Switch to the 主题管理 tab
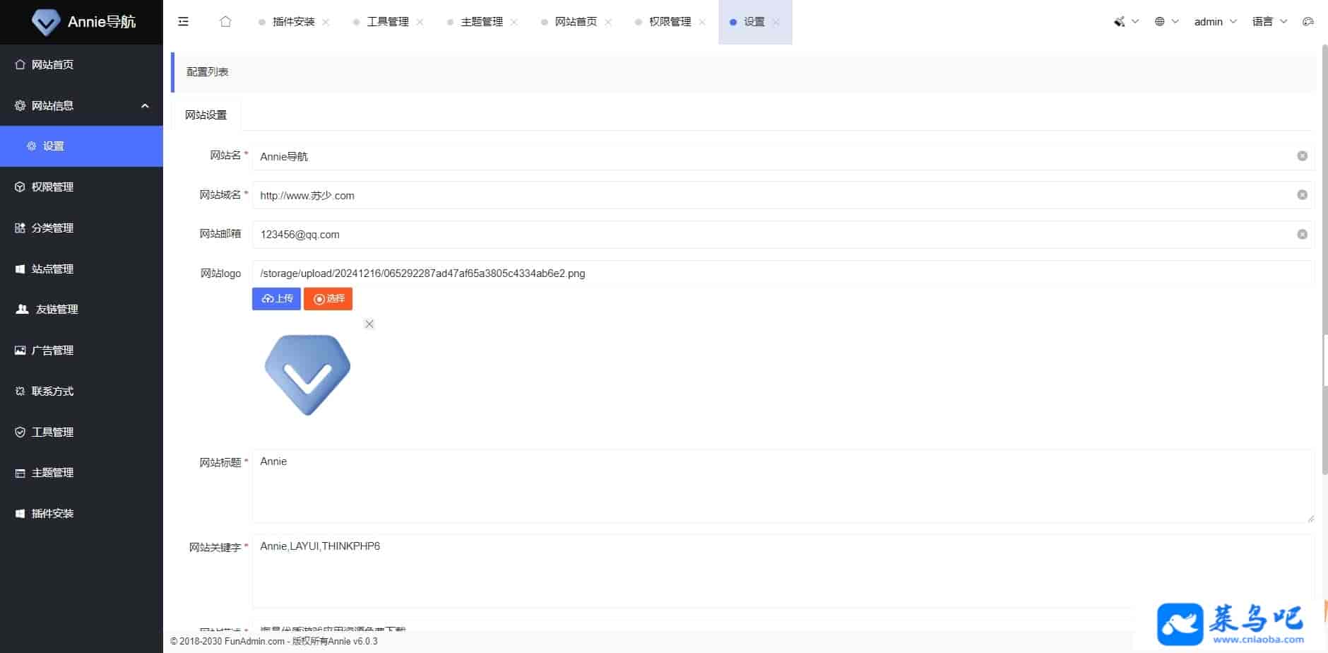Screen dimensions: 1328x653 point(481,22)
